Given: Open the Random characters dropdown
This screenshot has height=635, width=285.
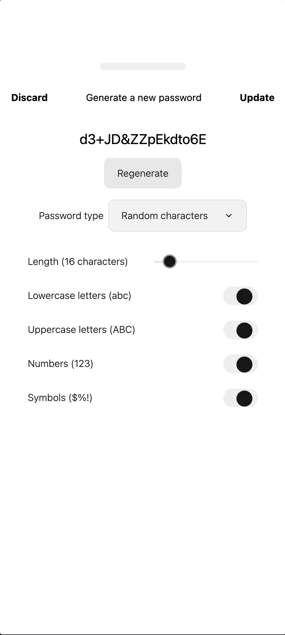Looking at the screenshot, I should (x=178, y=216).
